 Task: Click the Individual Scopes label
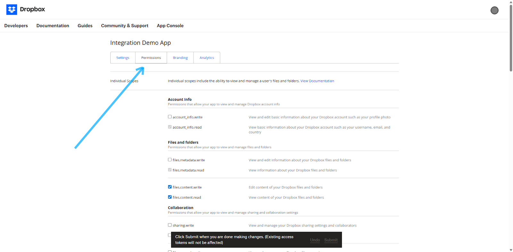point(124,81)
